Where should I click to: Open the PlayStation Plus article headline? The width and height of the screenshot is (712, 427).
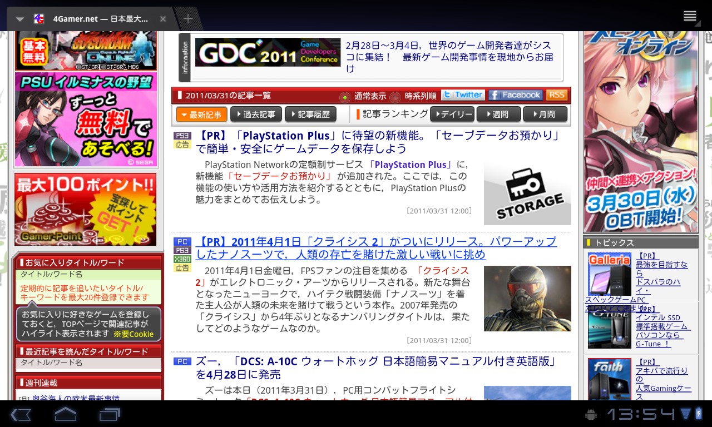point(377,142)
